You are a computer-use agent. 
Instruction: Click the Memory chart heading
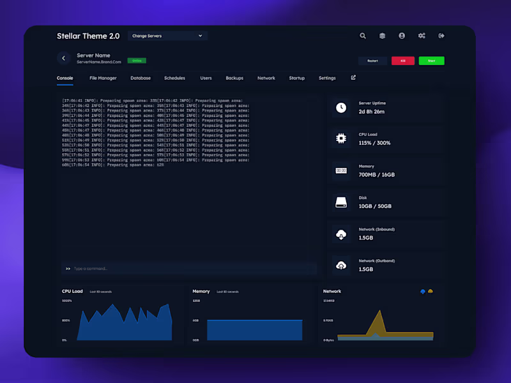(x=201, y=291)
